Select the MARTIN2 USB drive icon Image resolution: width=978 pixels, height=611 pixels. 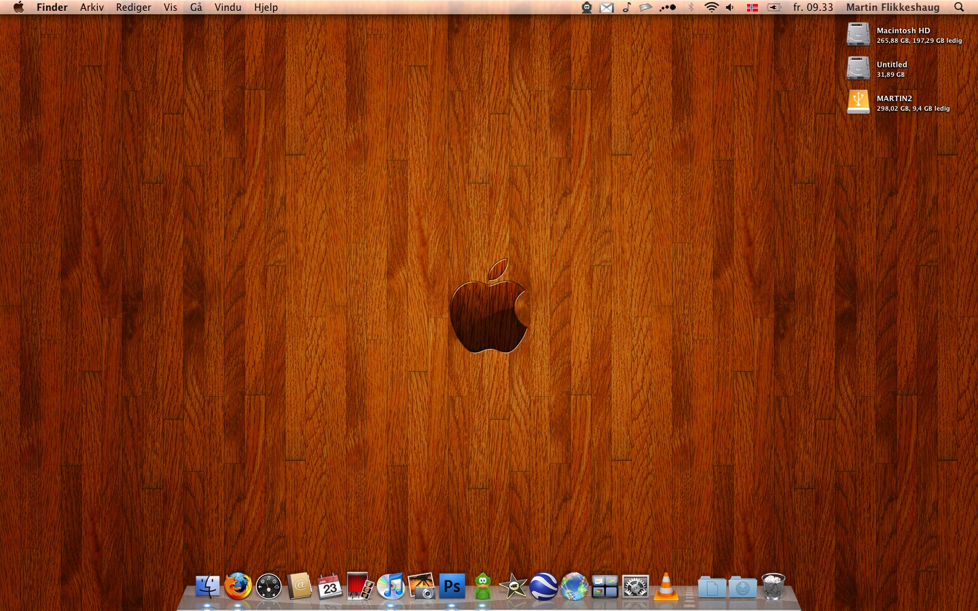coord(858,103)
